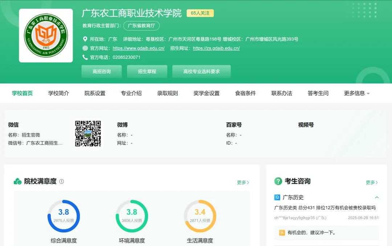Switch to the 学校简介 tab

pyautogui.click(x=58, y=93)
